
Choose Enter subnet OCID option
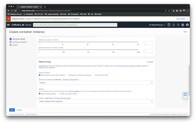[x=94, y=75]
